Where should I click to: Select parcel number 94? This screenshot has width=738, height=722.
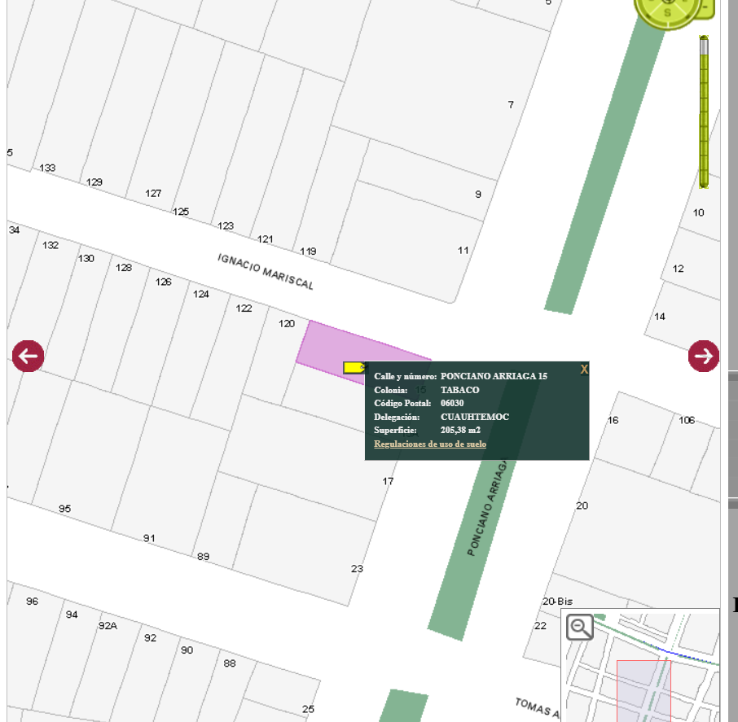pyautogui.click(x=72, y=615)
